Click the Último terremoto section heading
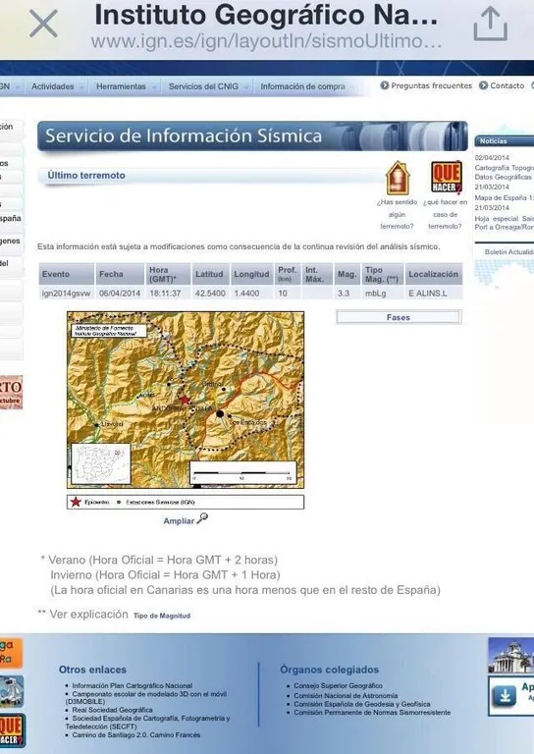The image size is (534, 754). 86,176
